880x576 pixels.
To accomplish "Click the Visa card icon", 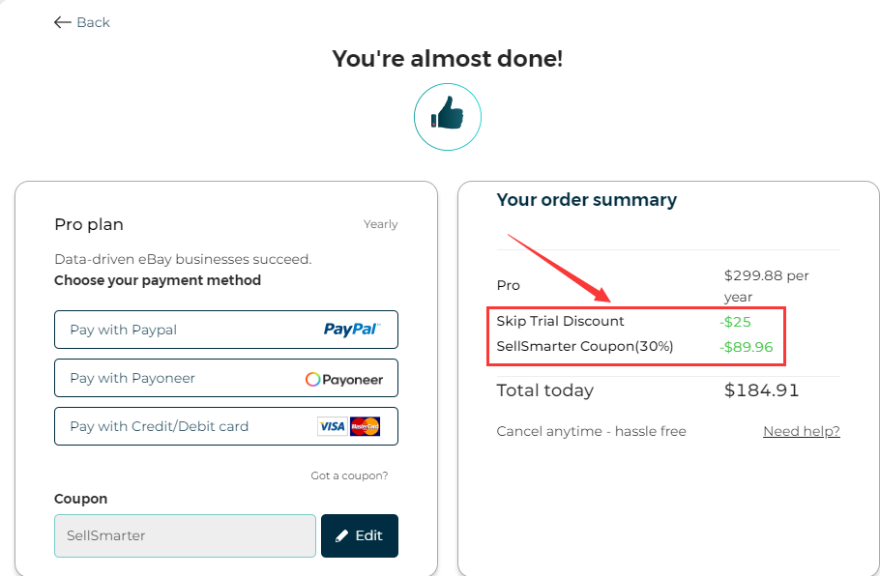I will pos(332,426).
